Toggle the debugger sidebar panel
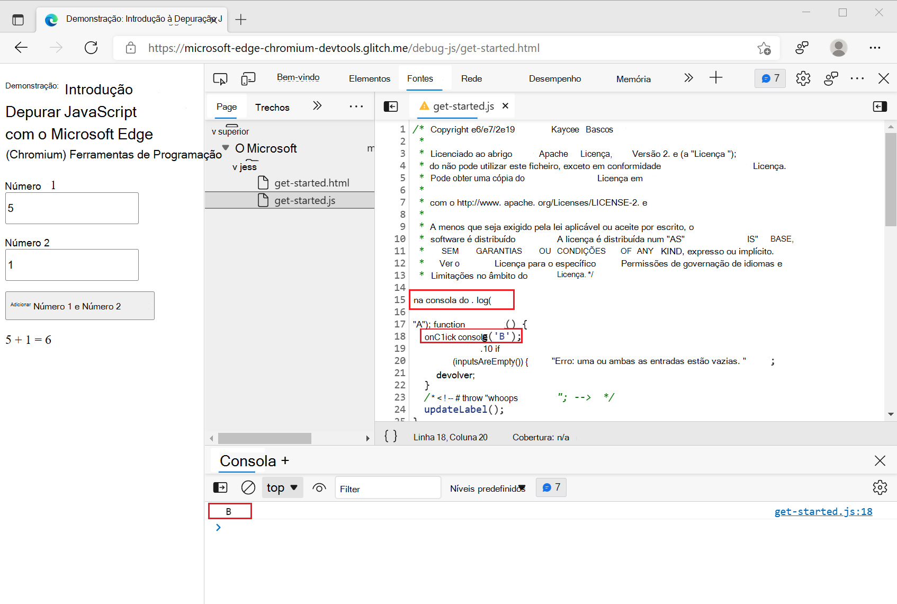Image resolution: width=897 pixels, height=604 pixels. pyautogui.click(x=880, y=106)
